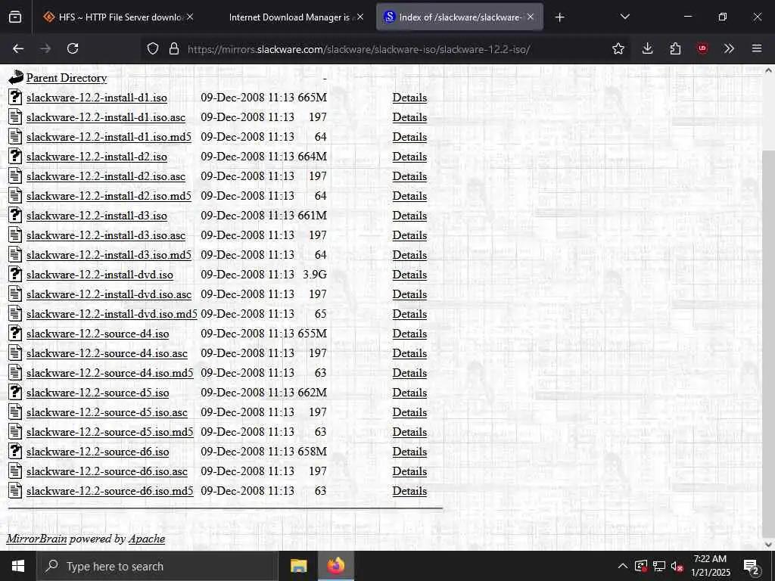Open the Windows Start menu
Screen dimensions: 775x581
point(18,566)
